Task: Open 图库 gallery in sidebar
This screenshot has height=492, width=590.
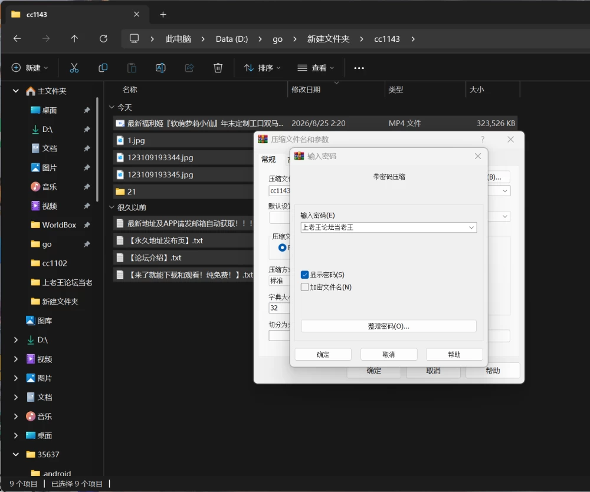Action: click(39, 321)
